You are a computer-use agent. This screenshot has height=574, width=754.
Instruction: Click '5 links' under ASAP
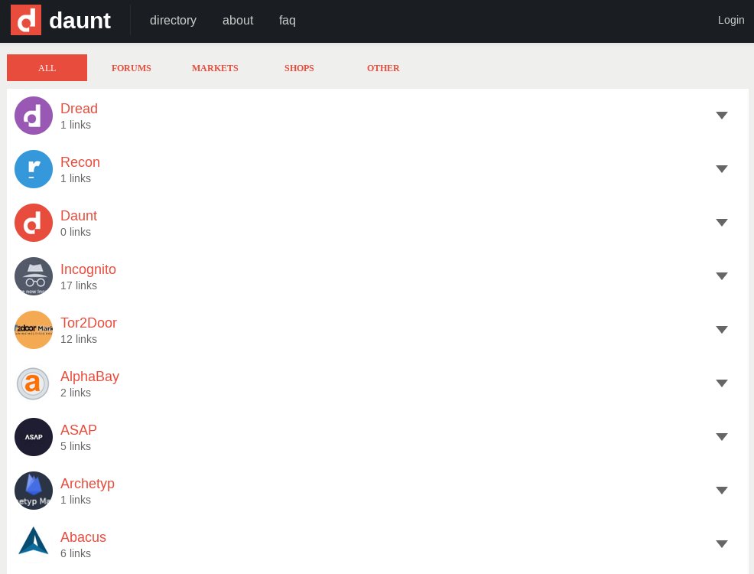76,446
